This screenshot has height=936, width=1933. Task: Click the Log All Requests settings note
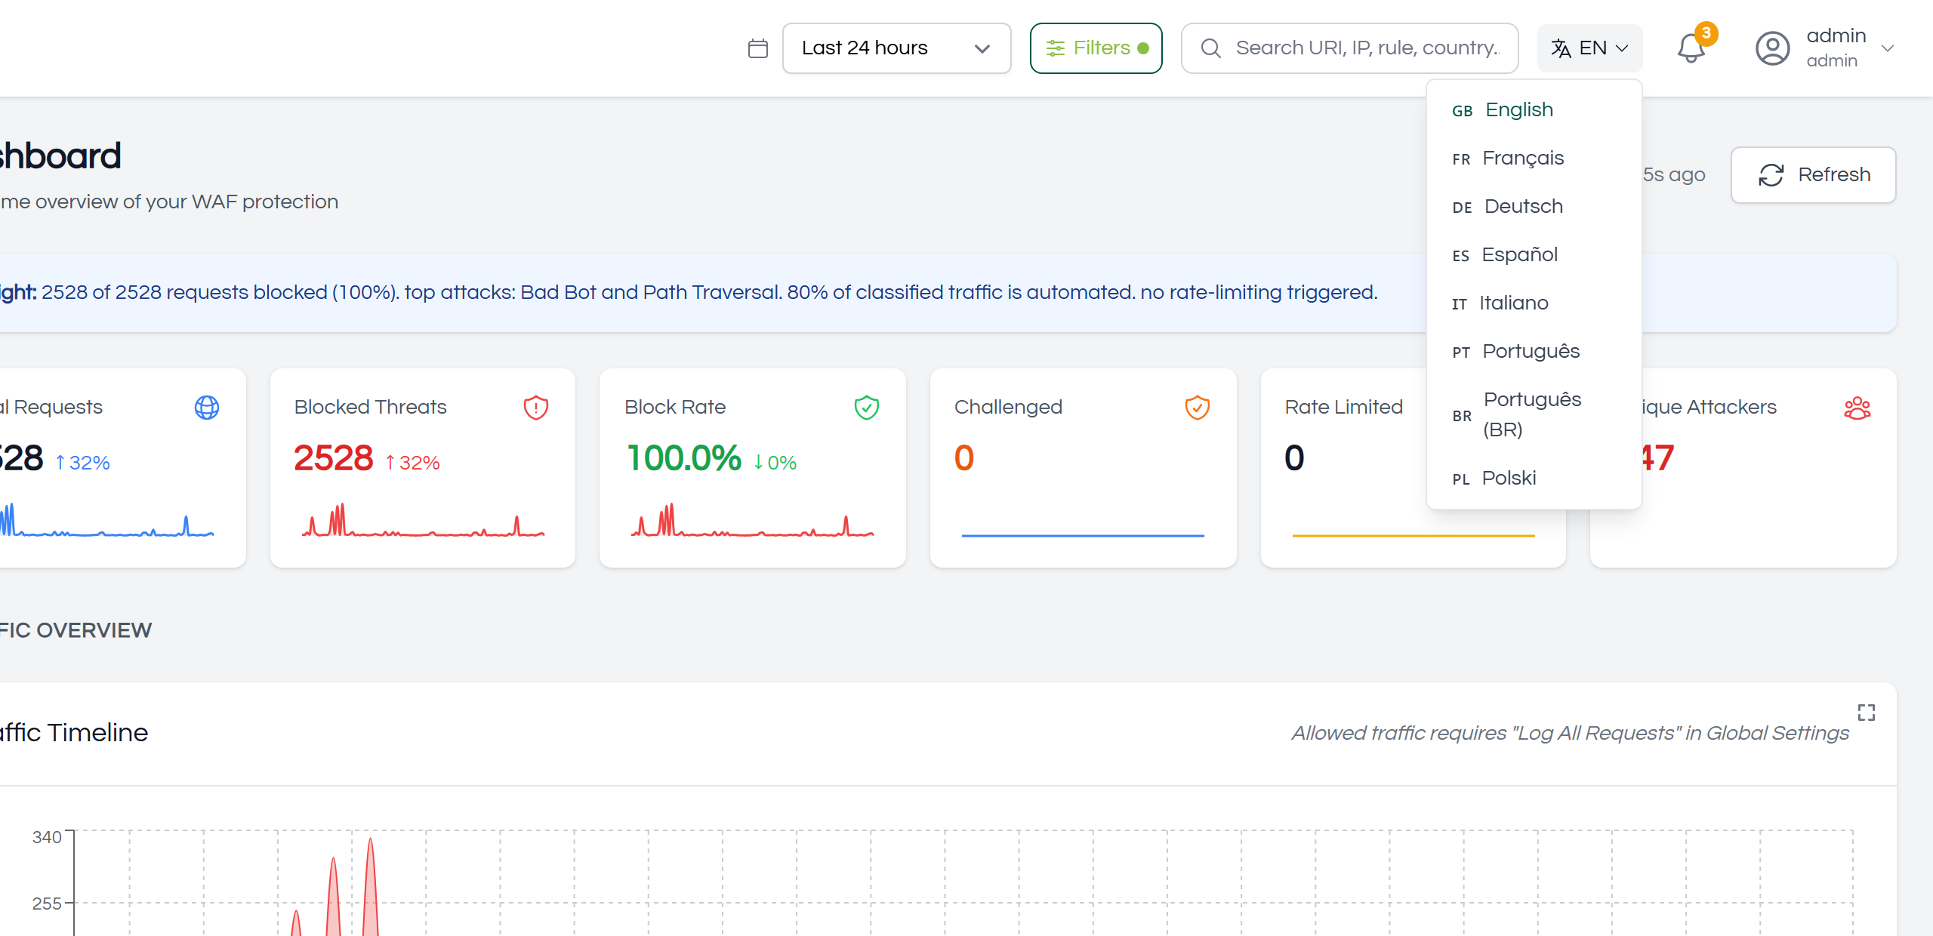tap(1570, 734)
